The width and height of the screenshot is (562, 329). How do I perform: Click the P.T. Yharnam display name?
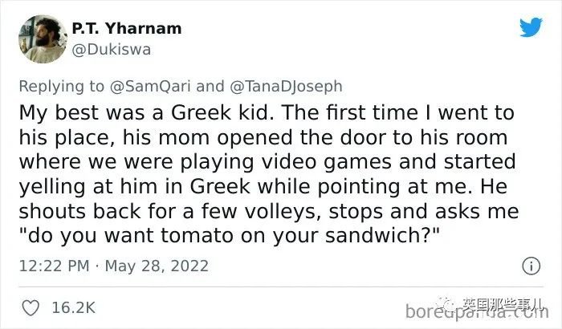coord(127,28)
